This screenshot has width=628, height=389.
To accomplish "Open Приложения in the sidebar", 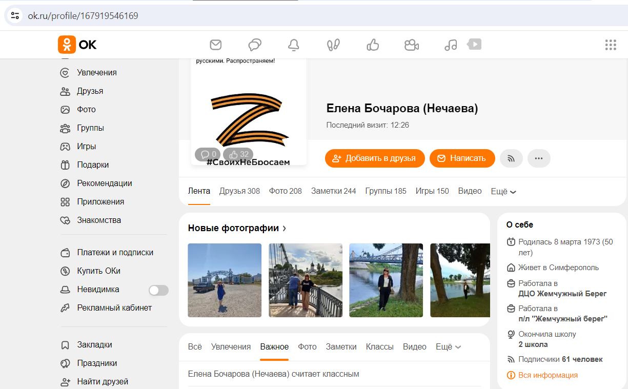I will pos(100,201).
